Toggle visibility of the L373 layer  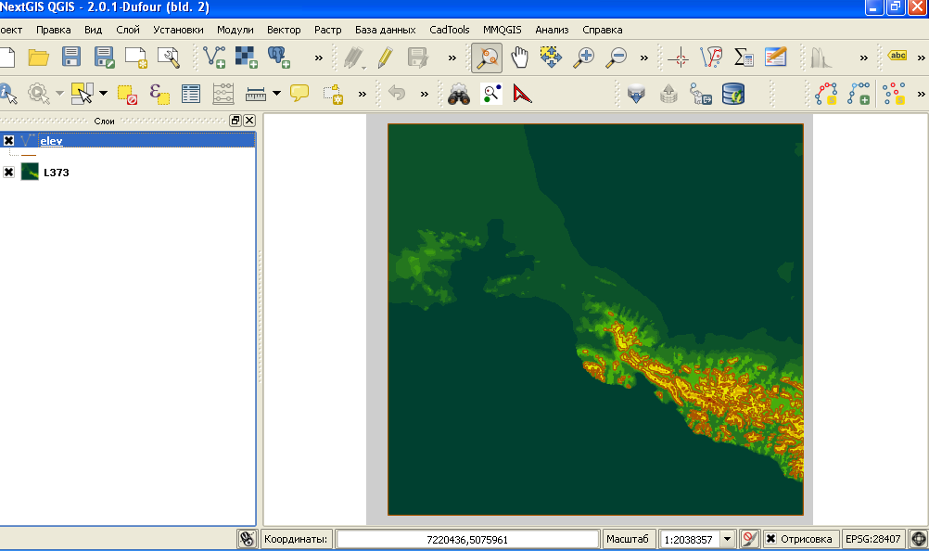point(9,173)
